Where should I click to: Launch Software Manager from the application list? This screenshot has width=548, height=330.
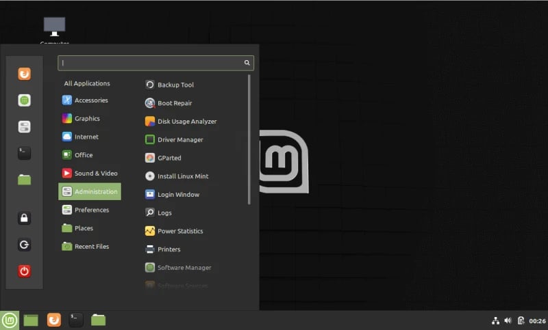tap(178, 268)
